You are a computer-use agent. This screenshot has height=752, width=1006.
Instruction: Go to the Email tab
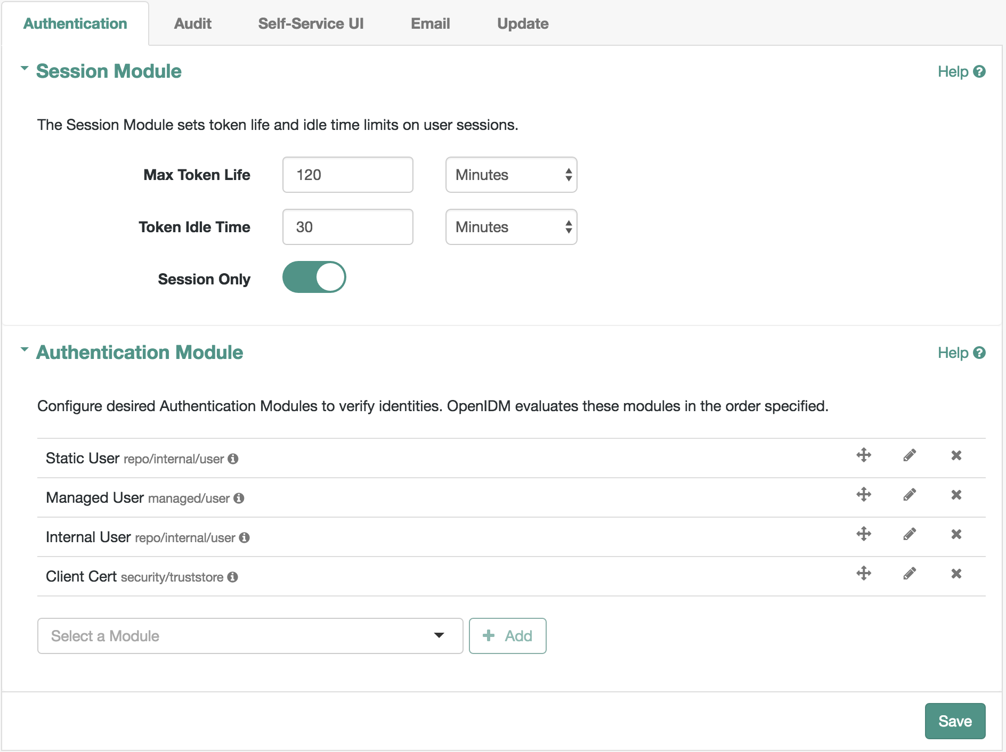click(431, 23)
